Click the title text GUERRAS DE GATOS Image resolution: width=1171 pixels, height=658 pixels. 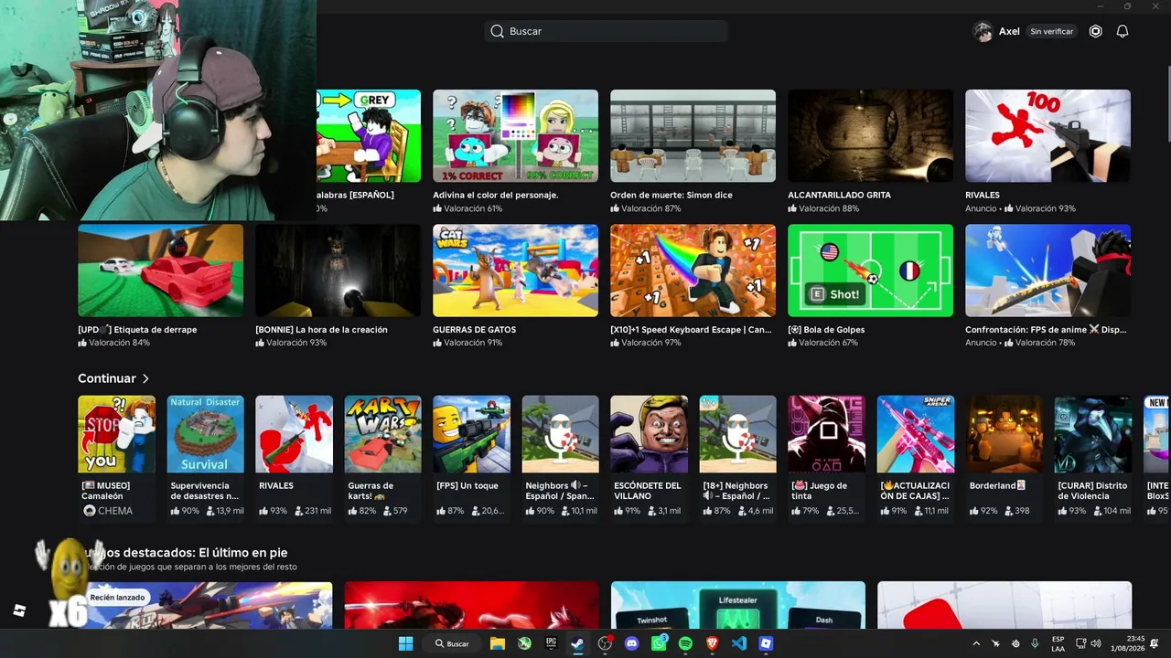click(474, 329)
